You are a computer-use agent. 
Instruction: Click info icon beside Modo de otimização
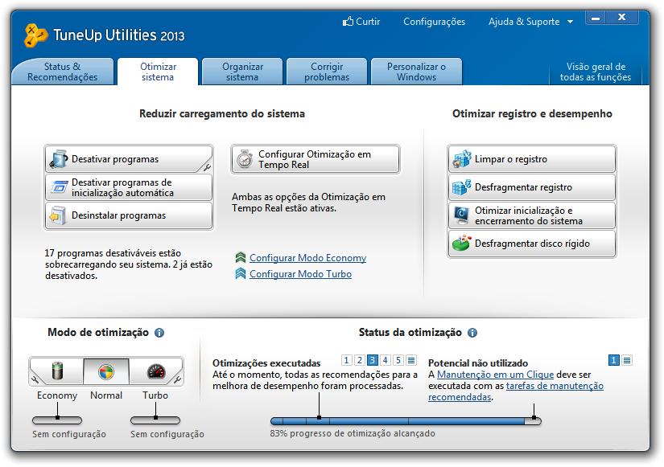159,333
